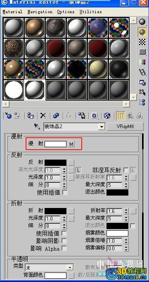Click map button beside refraction 光泽度
Viewport: 149px width, 282px height.
pos(71,218)
